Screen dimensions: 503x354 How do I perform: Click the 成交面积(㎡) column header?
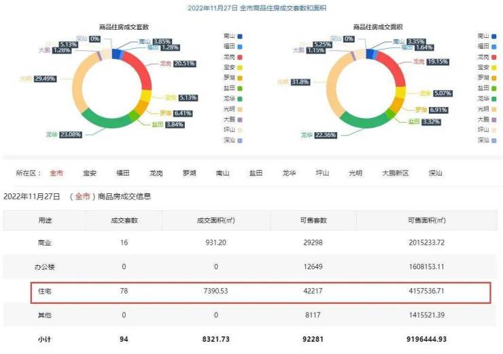coord(216,220)
